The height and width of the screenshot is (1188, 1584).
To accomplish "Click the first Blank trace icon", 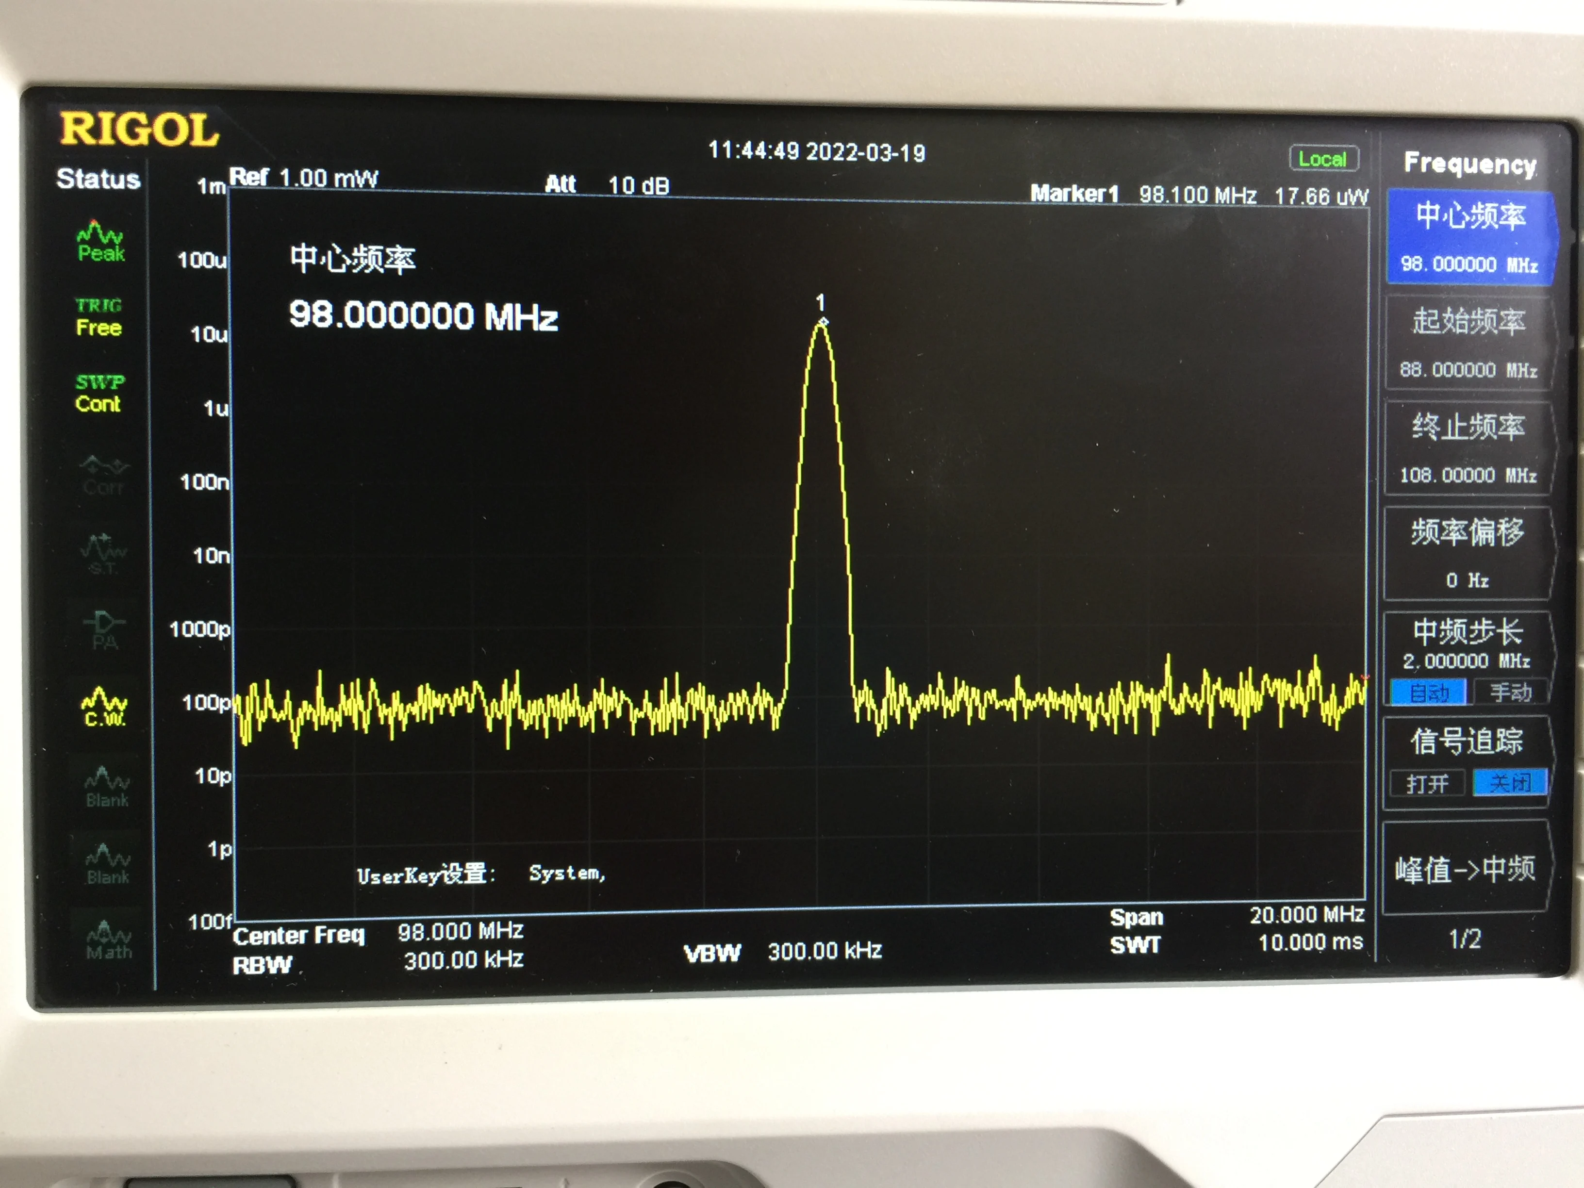I will pos(107,787).
